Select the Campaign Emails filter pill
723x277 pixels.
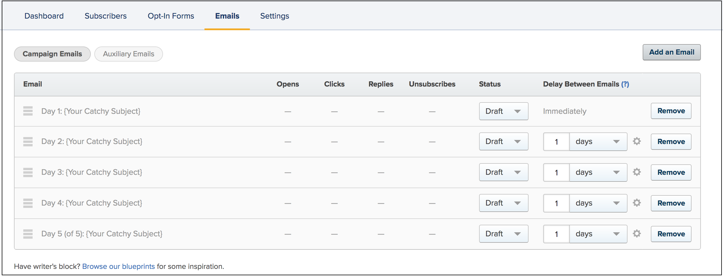(x=52, y=54)
